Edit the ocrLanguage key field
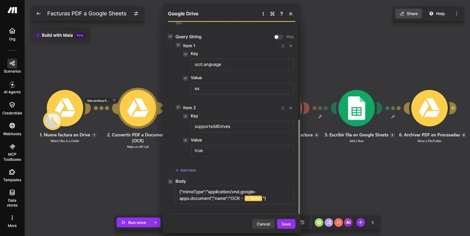Viewport: 470px width, 236px height. point(242,65)
